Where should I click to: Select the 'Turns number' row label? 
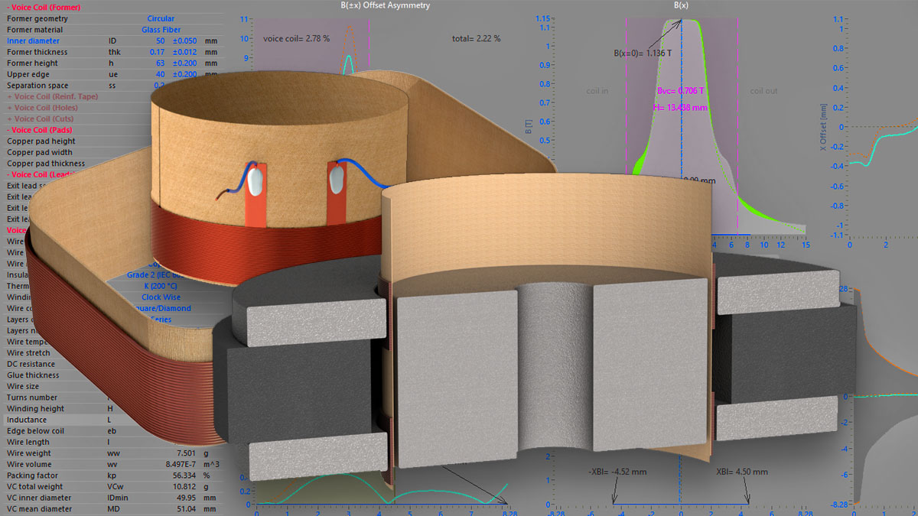[x=31, y=398]
